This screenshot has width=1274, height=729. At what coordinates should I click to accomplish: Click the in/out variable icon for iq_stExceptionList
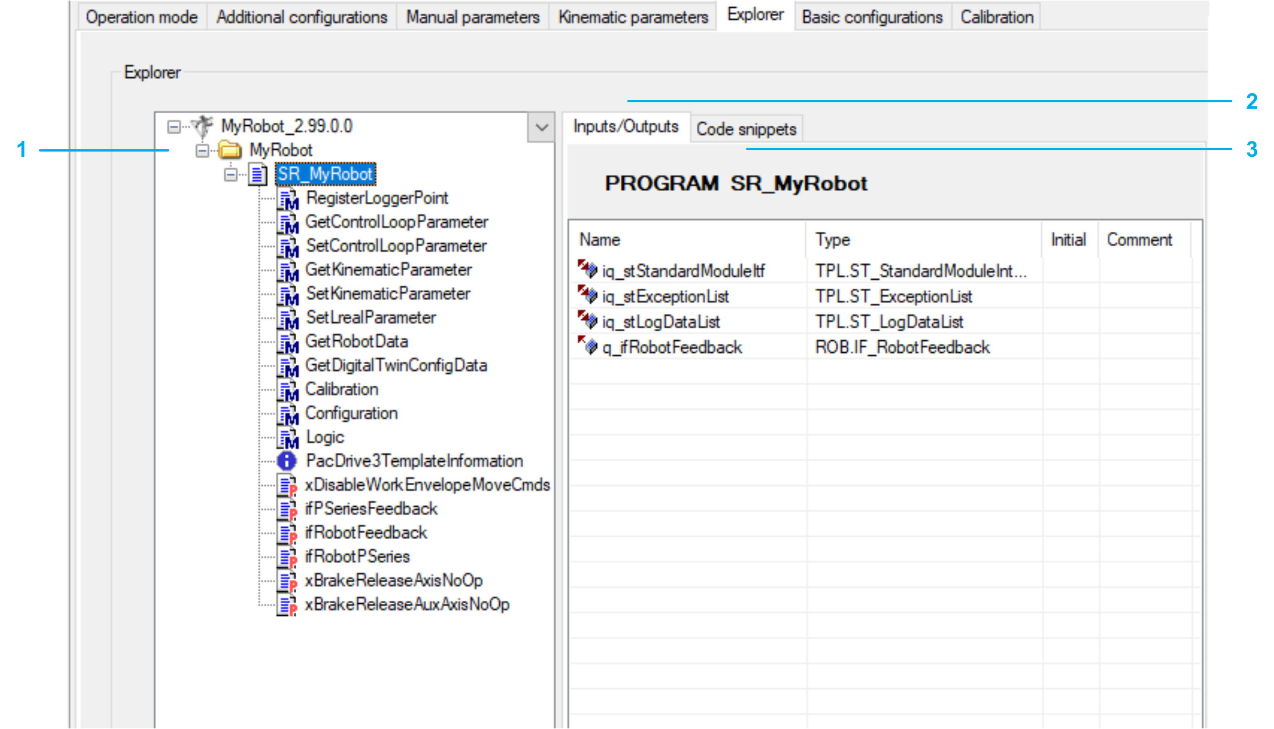coord(587,296)
